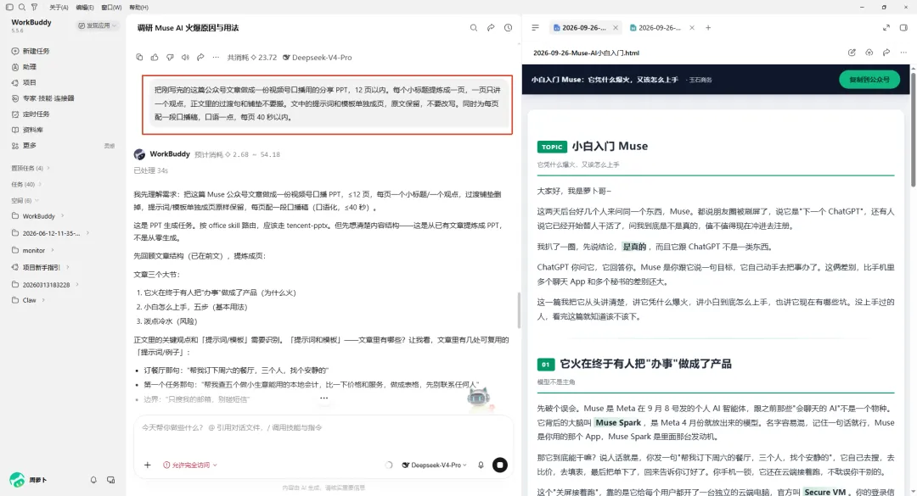
Task: Click the chat area vertical scrollbar
Action: tap(518, 309)
